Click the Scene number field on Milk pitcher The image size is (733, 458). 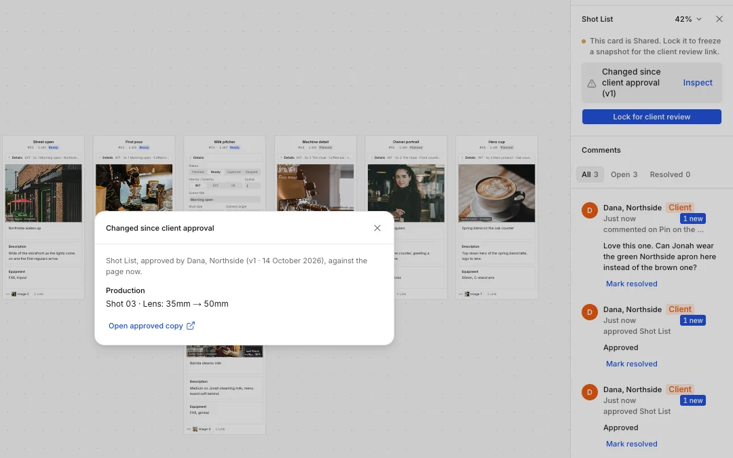pyautogui.click(x=252, y=185)
